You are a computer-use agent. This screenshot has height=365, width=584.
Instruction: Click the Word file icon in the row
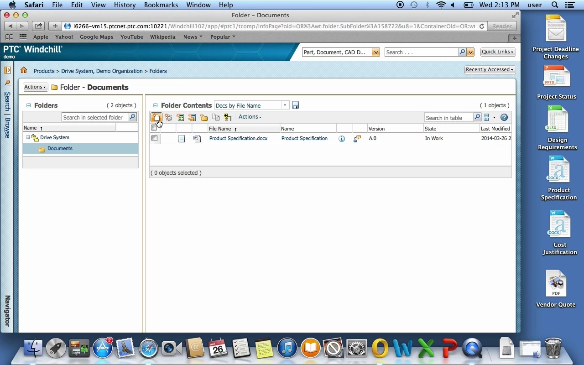(197, 139)
